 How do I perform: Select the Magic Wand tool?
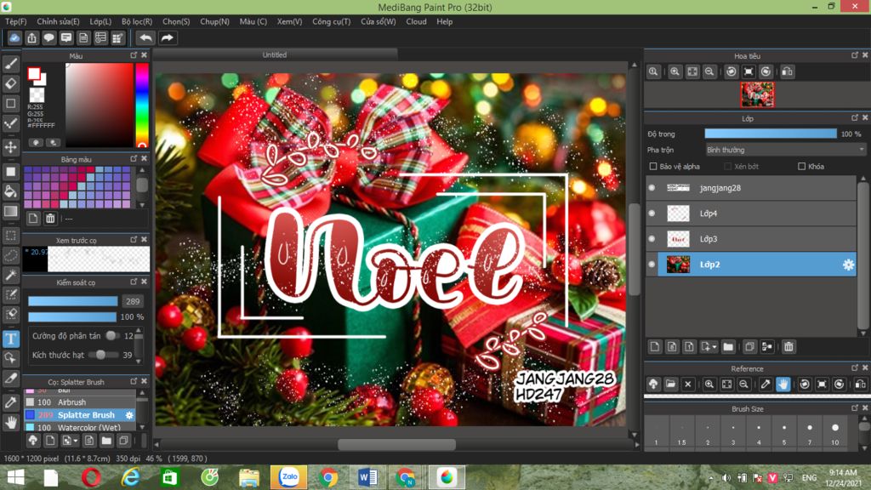pyautogui.click(x=10, y=275)
